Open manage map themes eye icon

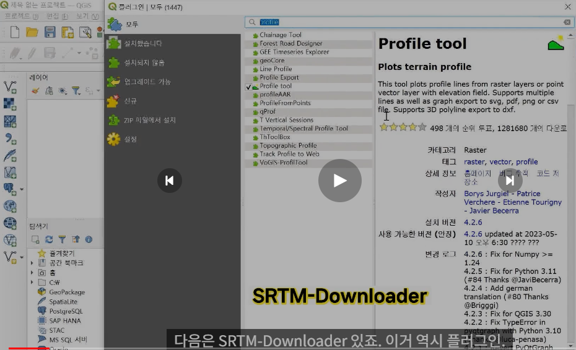point(63,91)
